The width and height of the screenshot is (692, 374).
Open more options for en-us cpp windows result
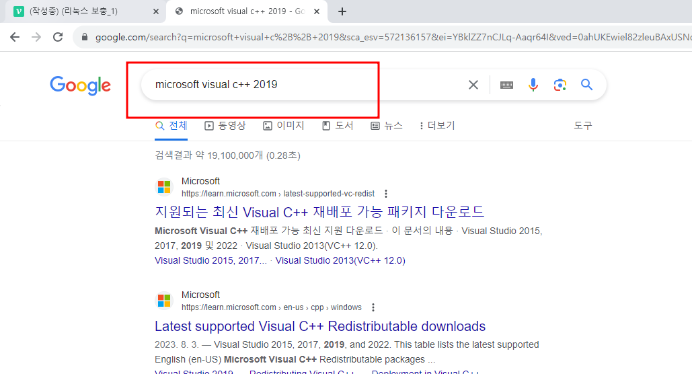(x=373, y=307)
